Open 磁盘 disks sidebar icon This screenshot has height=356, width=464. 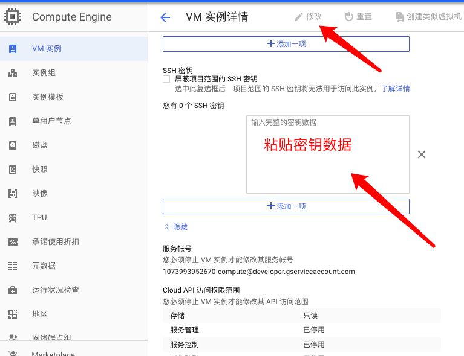13,145
